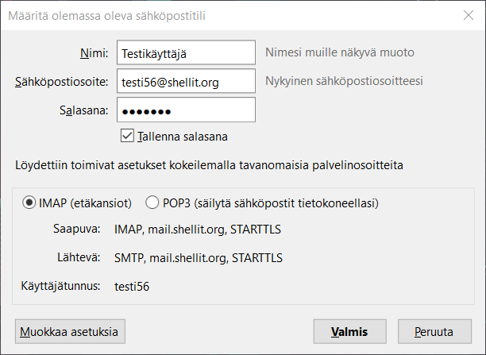Confirm setup with the Valmis button
The width and height of the screenshot is (486, 355).
click(349, 331)
